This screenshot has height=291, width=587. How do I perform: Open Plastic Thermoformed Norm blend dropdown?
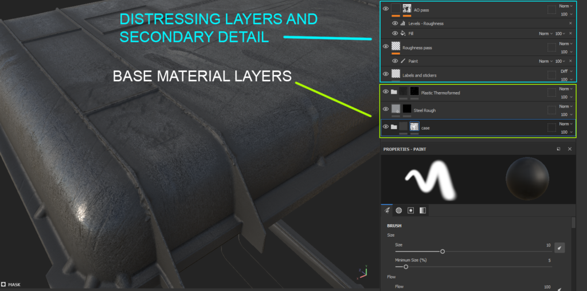tap(566, 89)
